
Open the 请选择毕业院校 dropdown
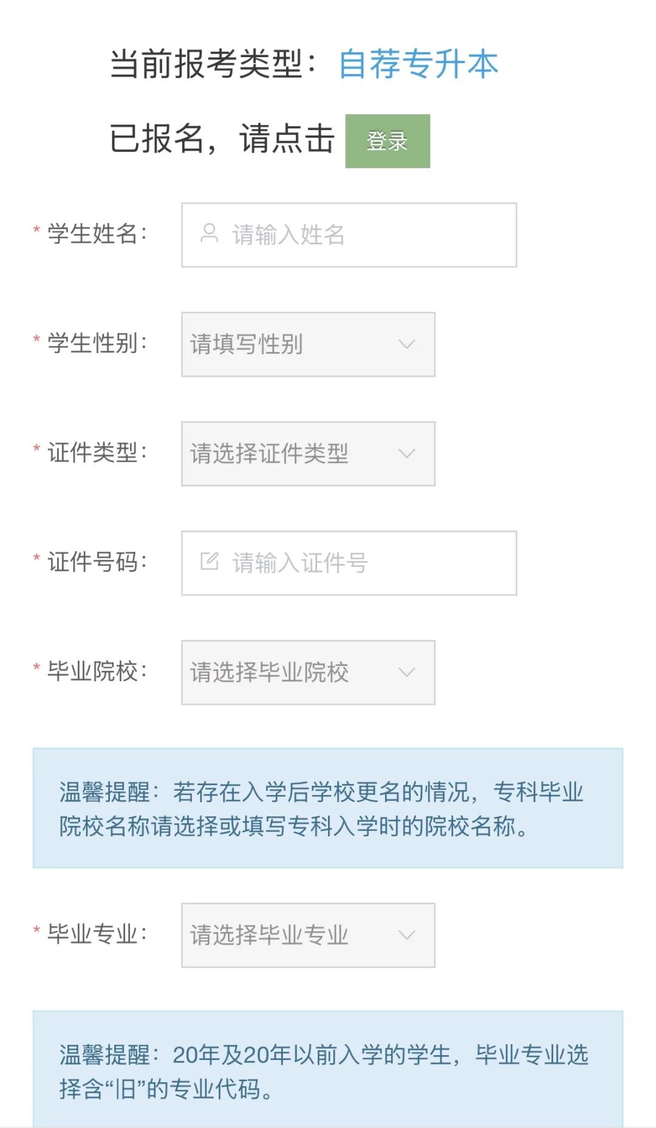click(x=292, y=673)
